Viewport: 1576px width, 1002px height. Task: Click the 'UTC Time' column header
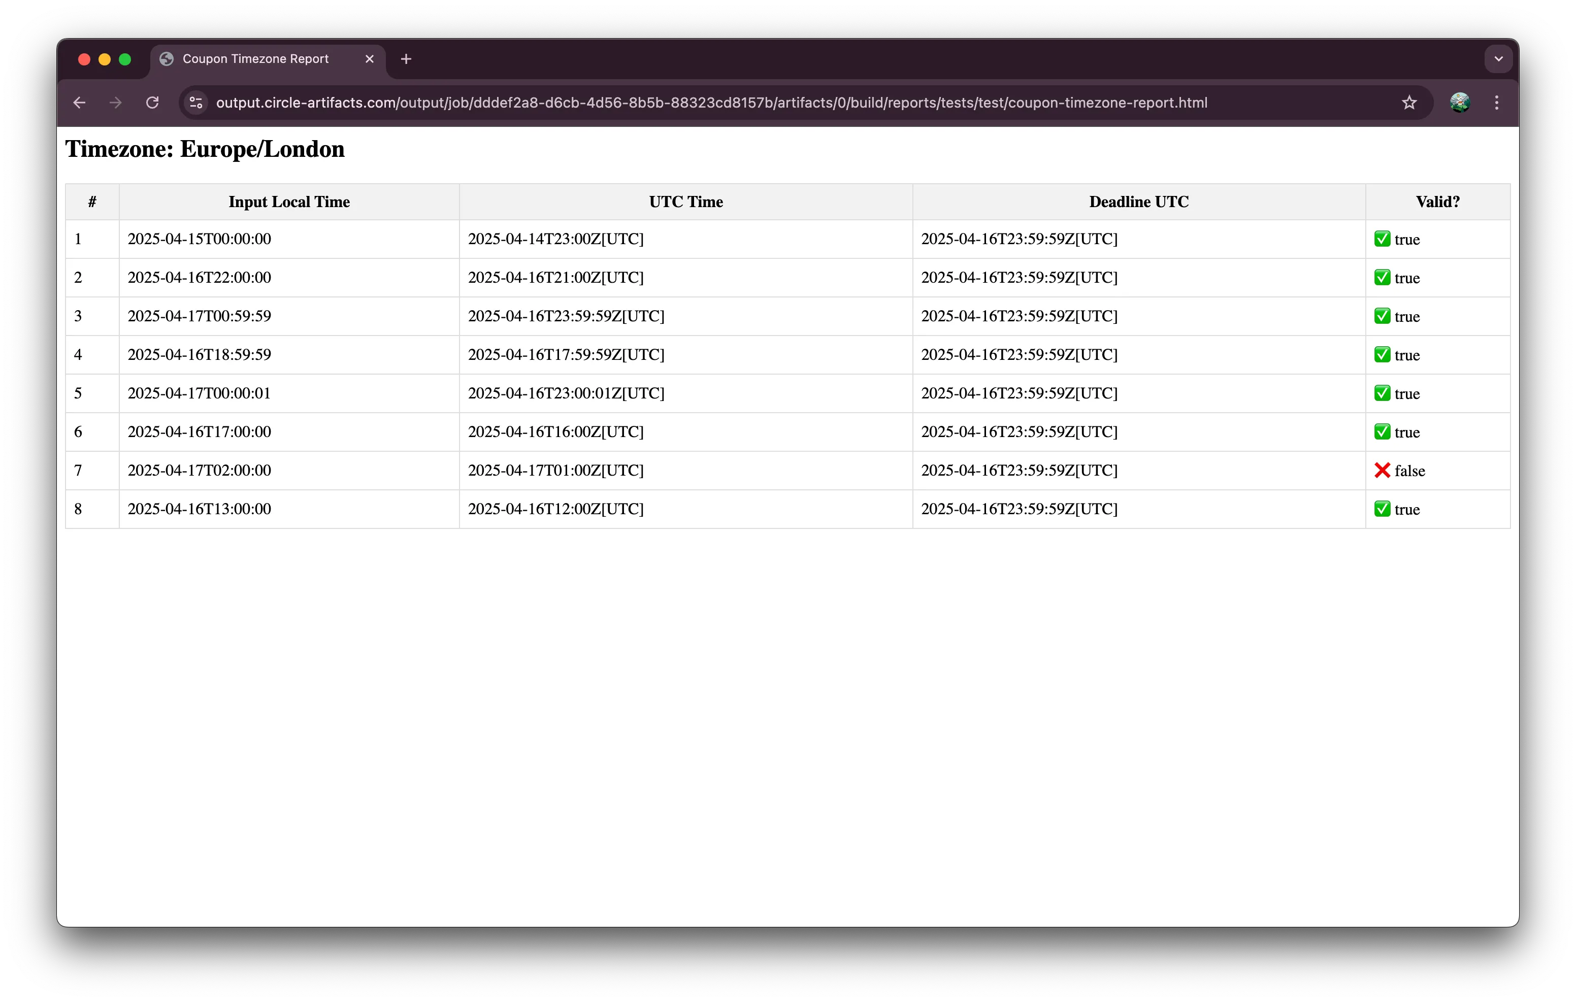point(686,202)
